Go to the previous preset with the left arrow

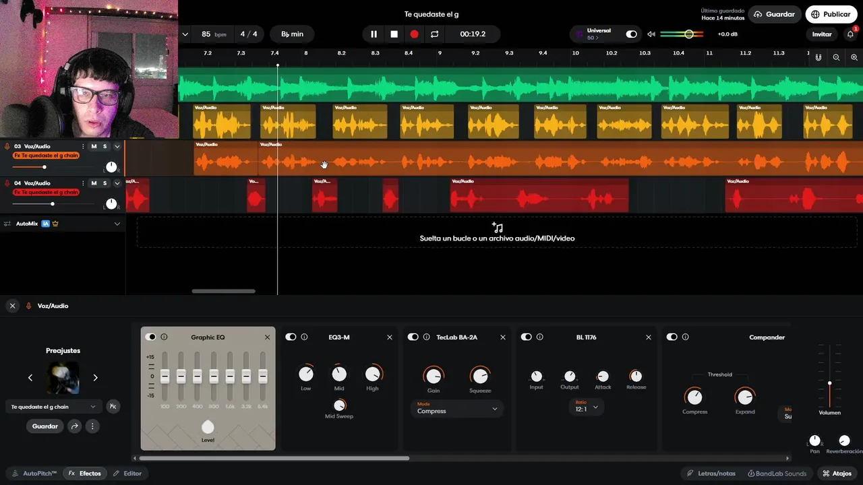pos(30,378)
